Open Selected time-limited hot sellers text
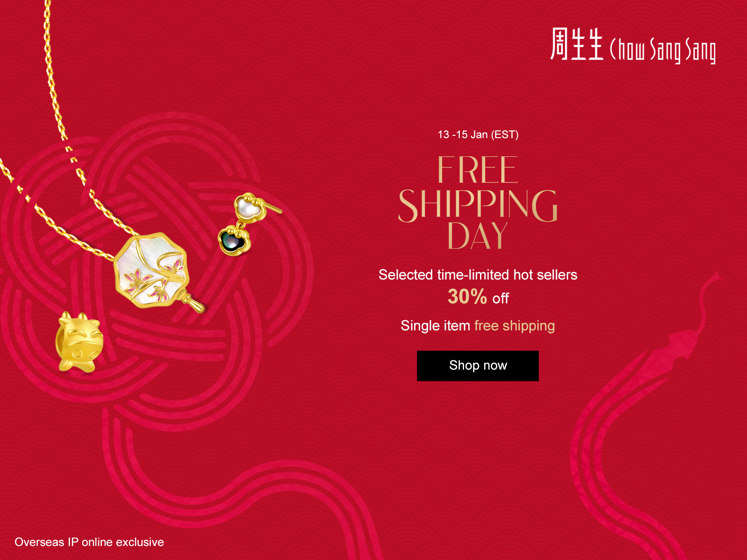The height and width of the screenshot is (560, 747). (478, 275)
